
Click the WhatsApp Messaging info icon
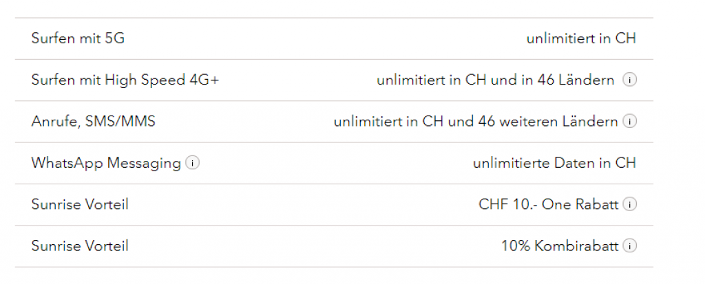(193, 163)
